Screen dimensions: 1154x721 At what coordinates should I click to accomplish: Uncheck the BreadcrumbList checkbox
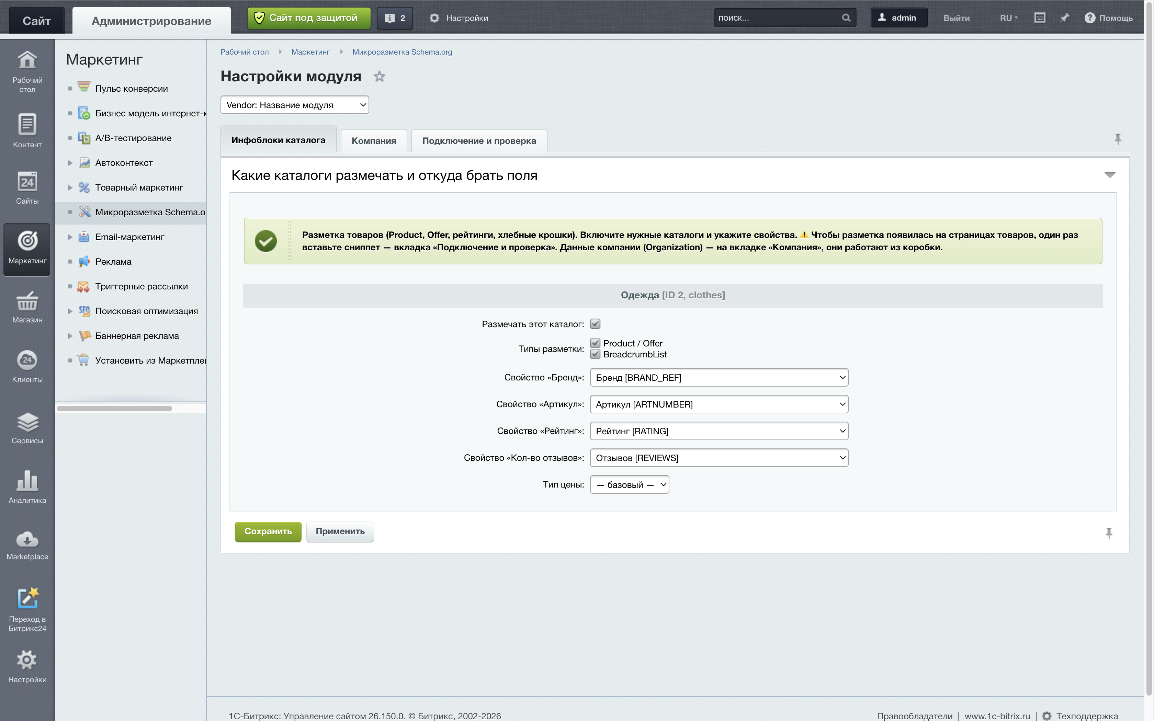coord(595,354)
